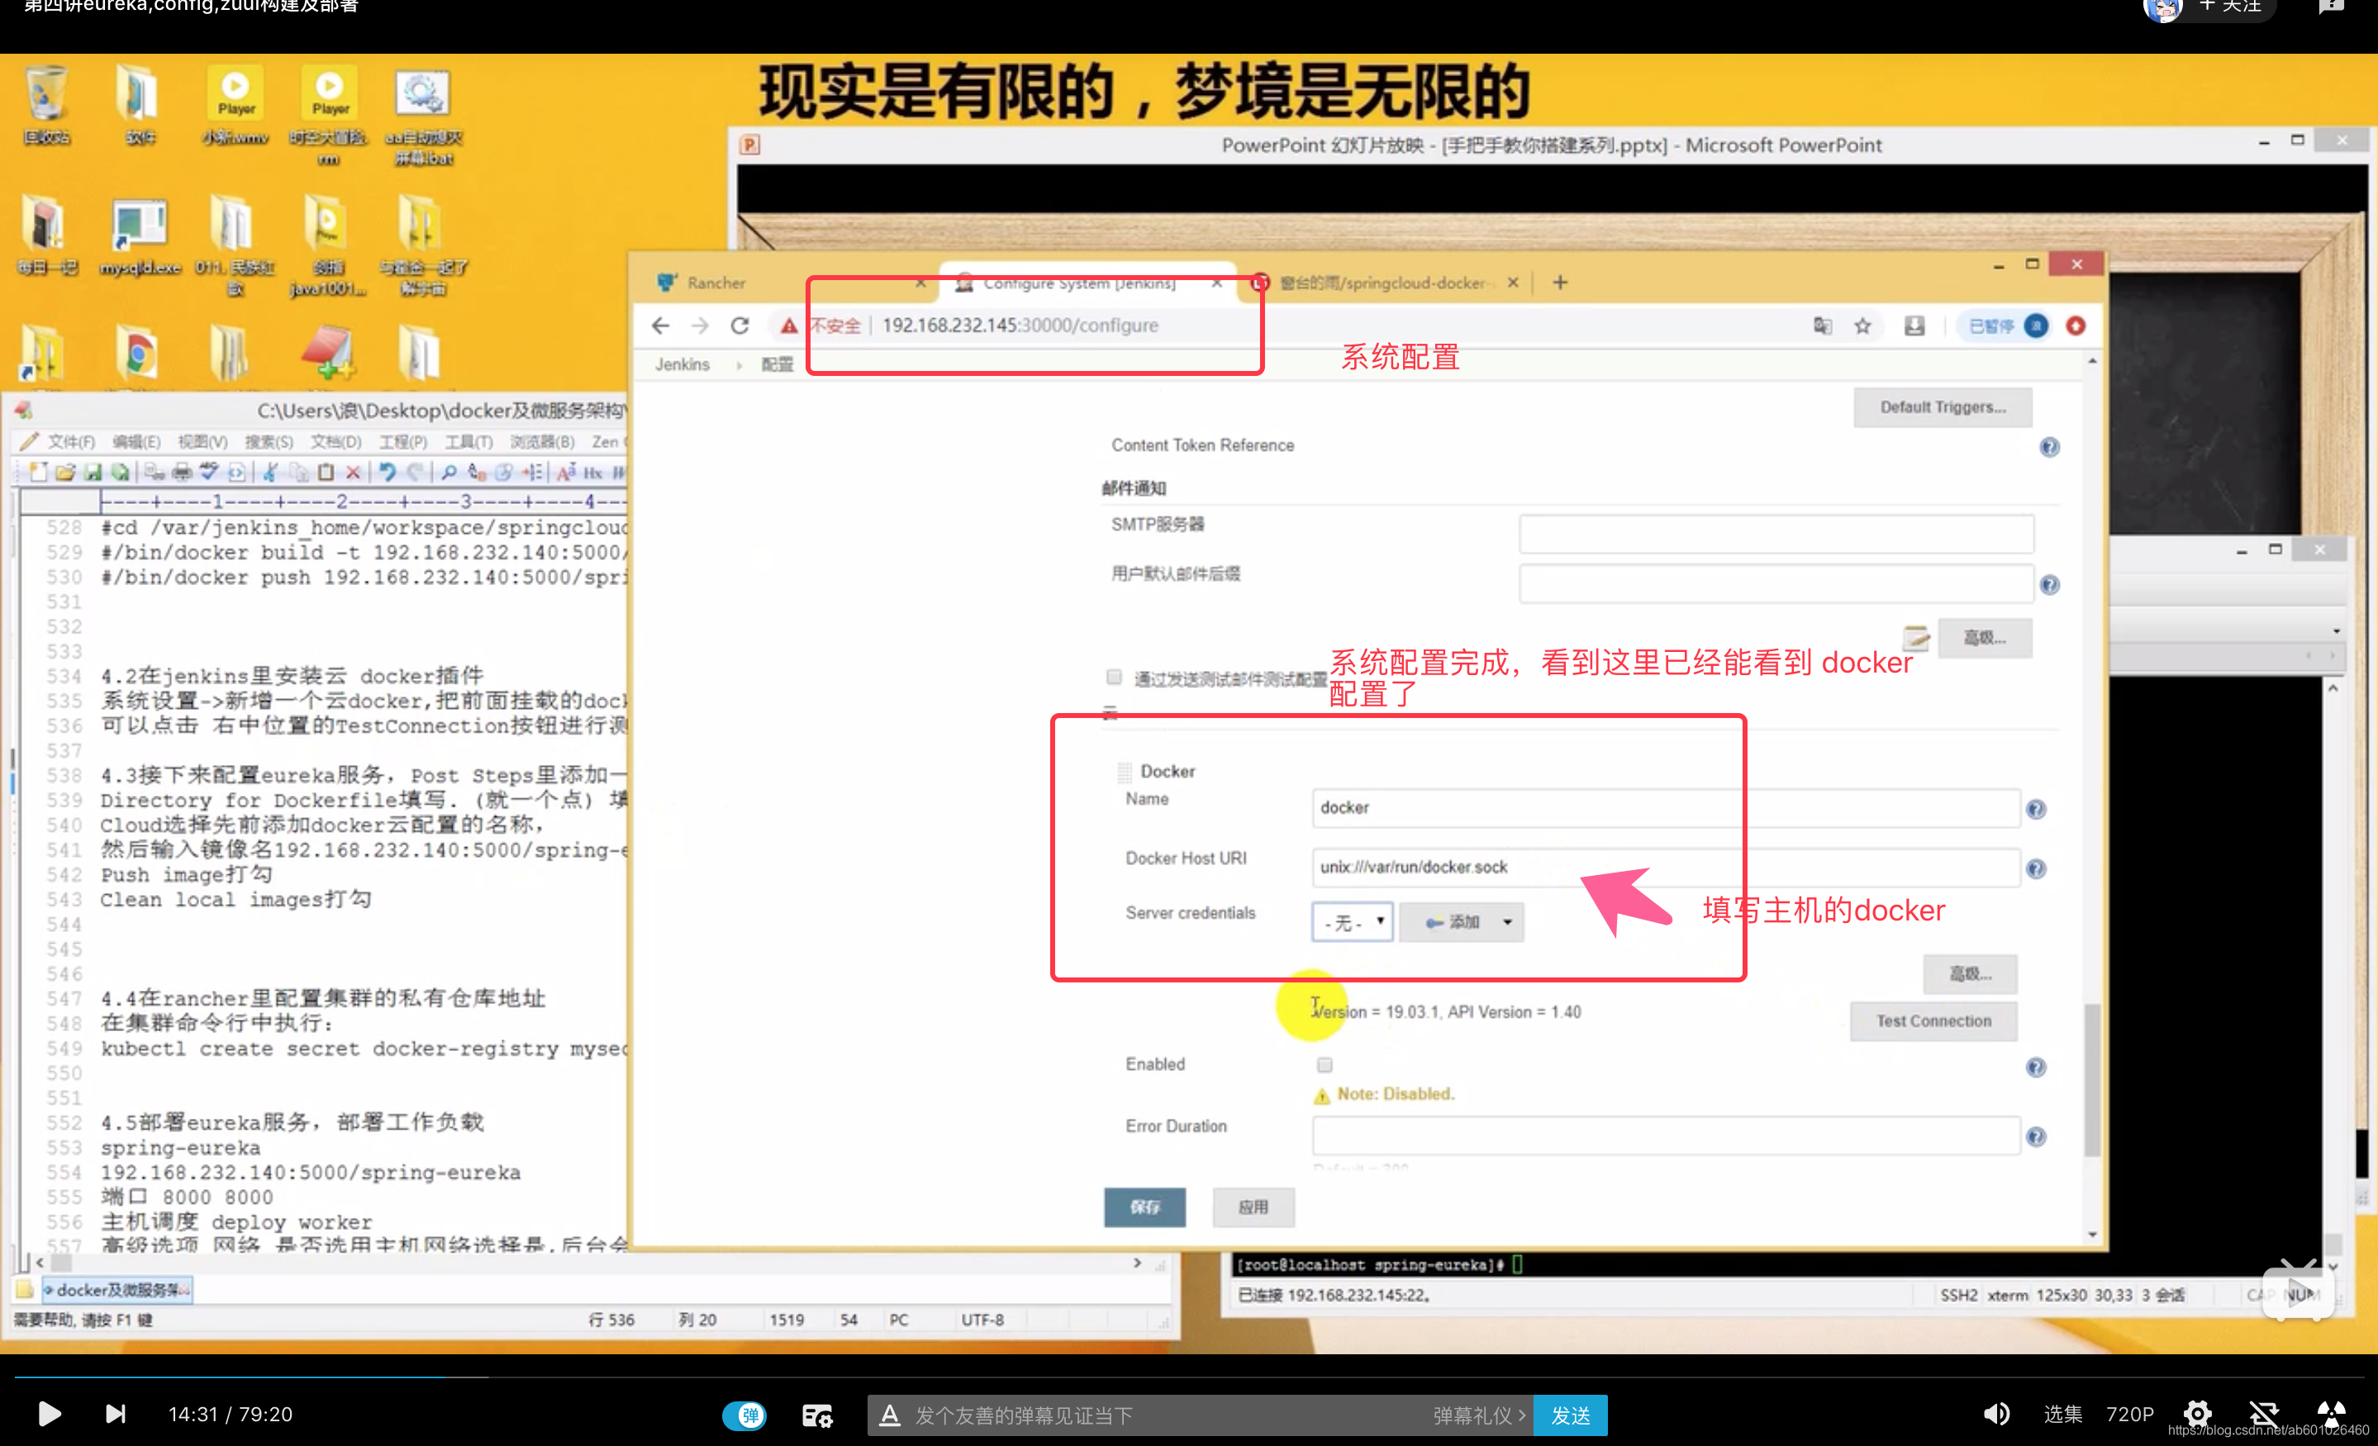Click the red update icon in browser toolbar
The image size is (2378, 1446).
[2076, 326]
